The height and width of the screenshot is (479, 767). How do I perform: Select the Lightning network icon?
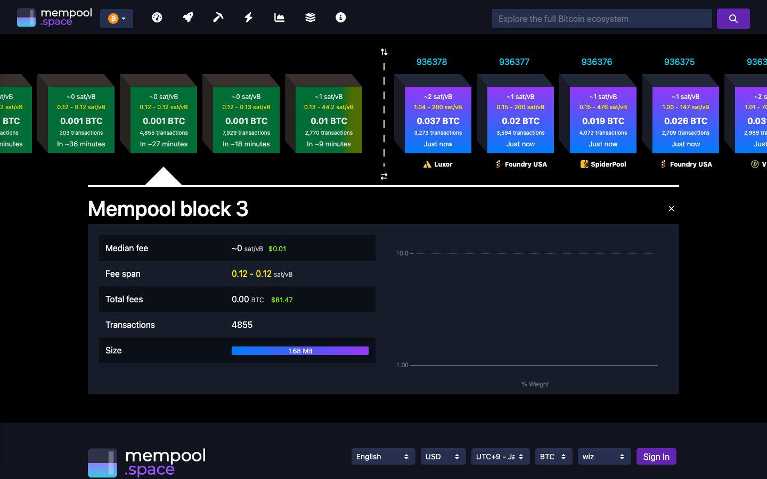click(x=248, y=17)
